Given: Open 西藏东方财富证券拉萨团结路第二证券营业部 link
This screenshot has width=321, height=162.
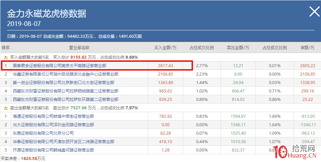Looking at the screenshot, I should click(66, 91).
